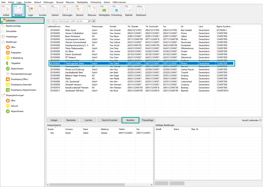The width and height of the screenshot is (263, 187).
Task: Sort by the Lieferantennummer column header
Action: [55, 26]
